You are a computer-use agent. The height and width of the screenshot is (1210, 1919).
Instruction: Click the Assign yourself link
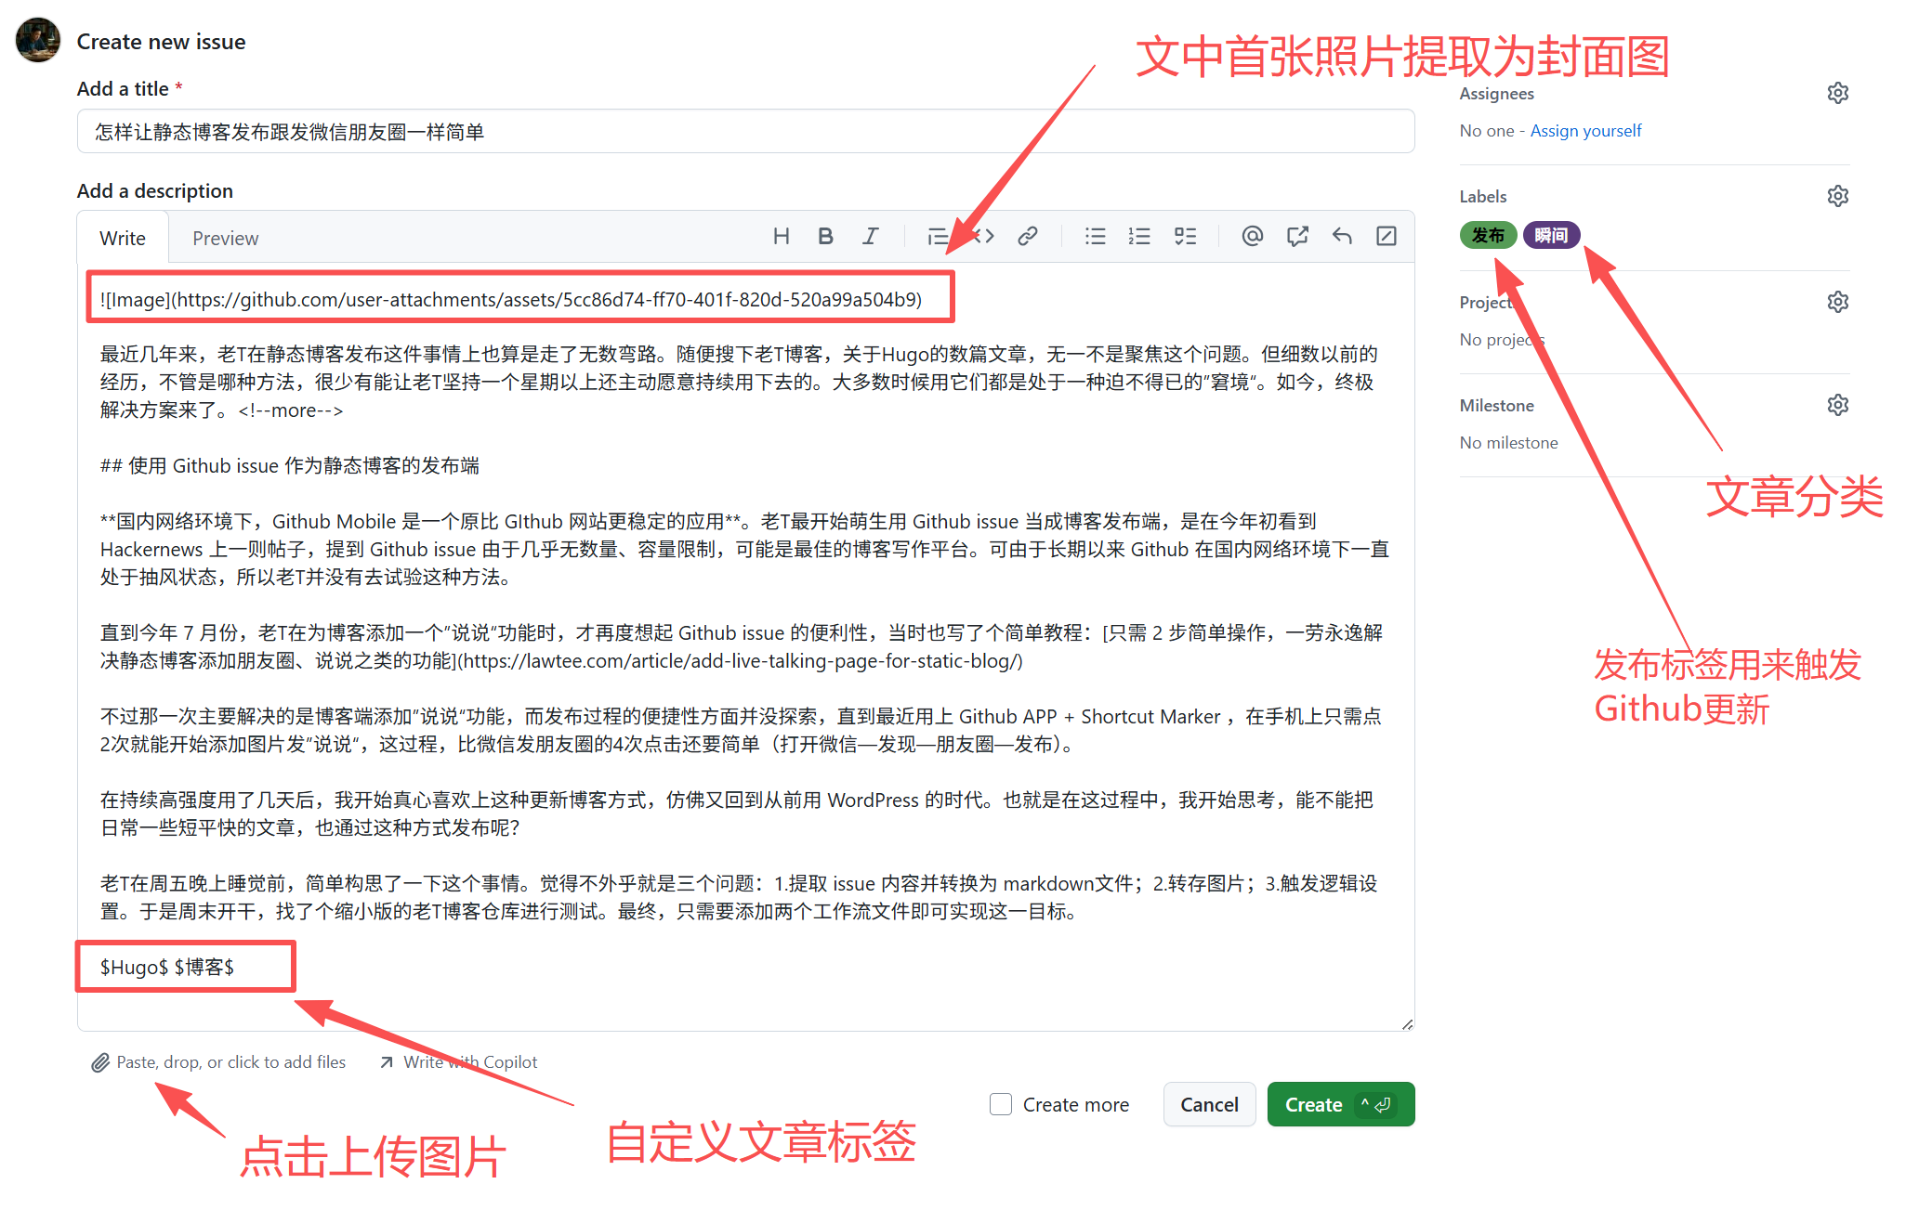[1585, 130]
